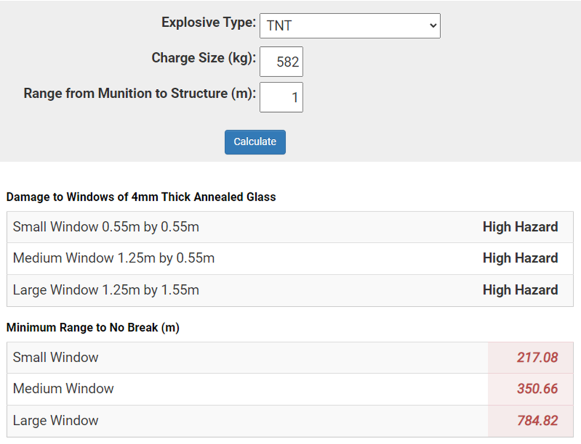Click the 217.08 minimum range value
The image size is (581, 444).
coord(537,358)
